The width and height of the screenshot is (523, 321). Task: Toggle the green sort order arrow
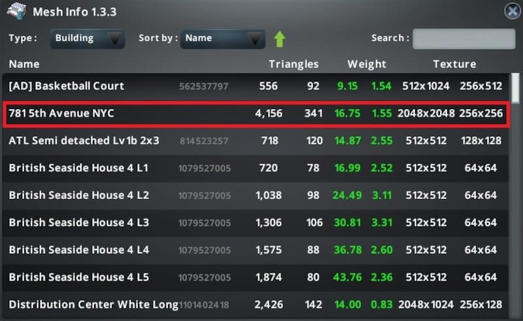[279, 39]
